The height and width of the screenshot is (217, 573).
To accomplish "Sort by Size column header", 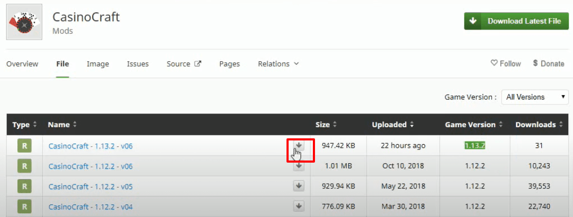I will click(326, 125).
